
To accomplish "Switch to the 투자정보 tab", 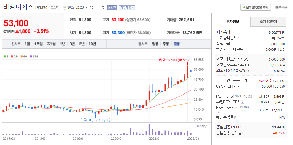I will point(232,22).
